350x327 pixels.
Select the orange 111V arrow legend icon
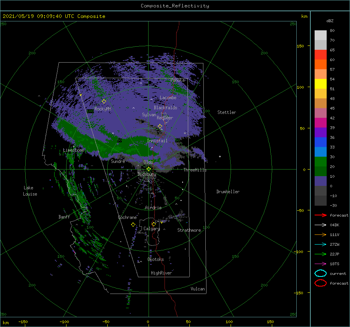coord(320,234)
